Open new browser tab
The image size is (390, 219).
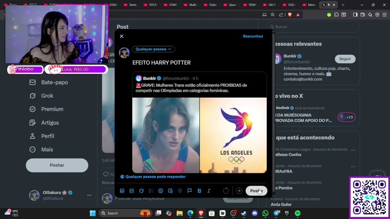[343, 5]
